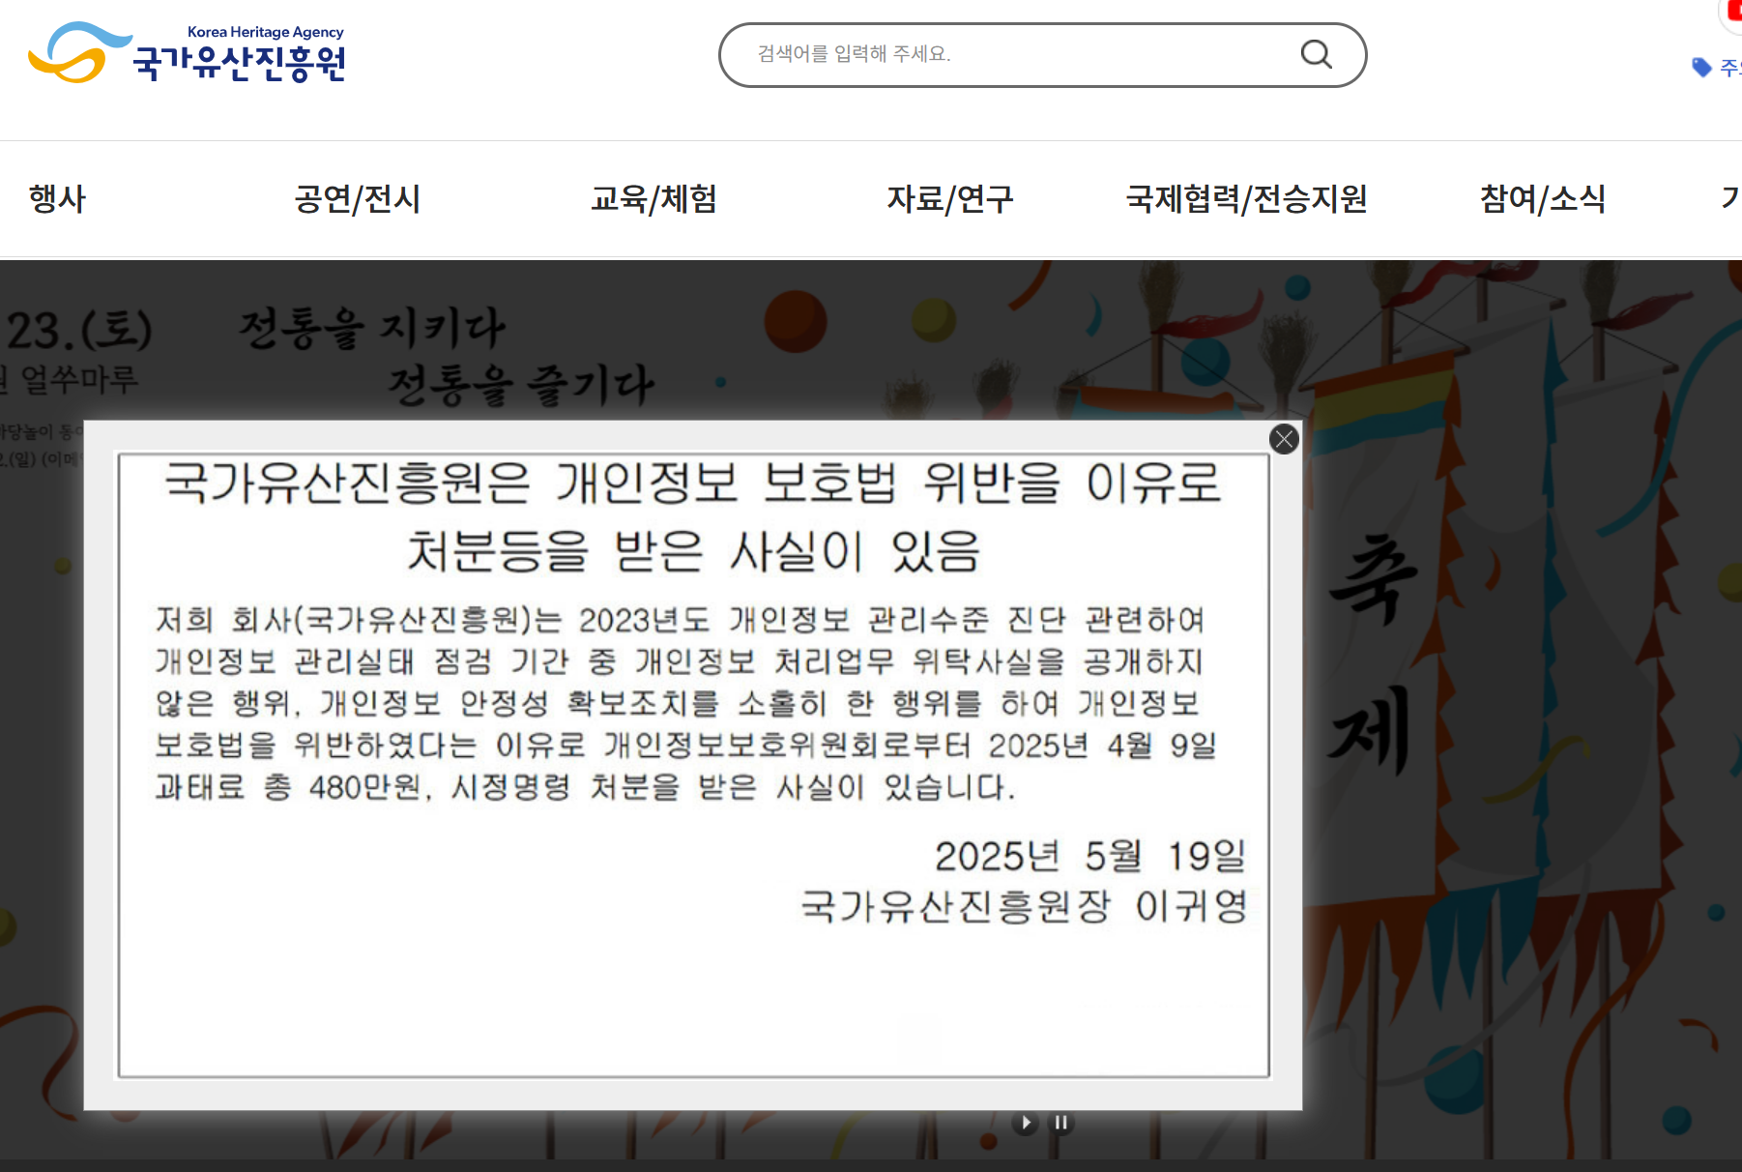The image size is (1742, 1172).
Task: Click the signature 국가유산진흥원장 이귀영
Action: pos(1024,907)
